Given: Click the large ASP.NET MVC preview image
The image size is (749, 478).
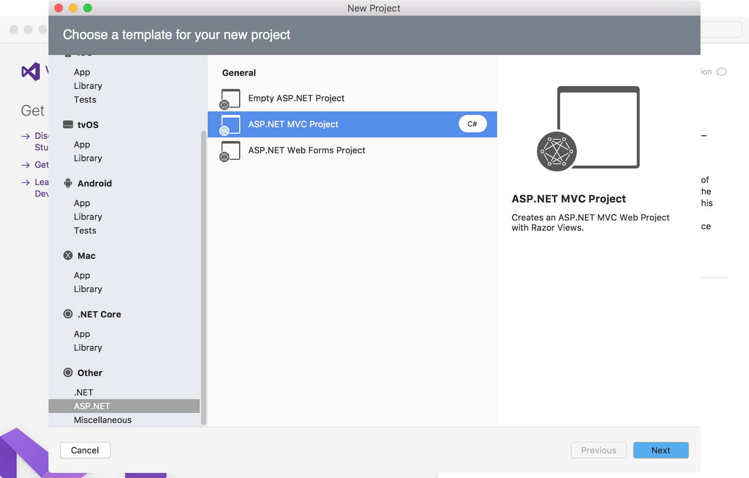Looking at the screenshot, I should coord(589,129).
